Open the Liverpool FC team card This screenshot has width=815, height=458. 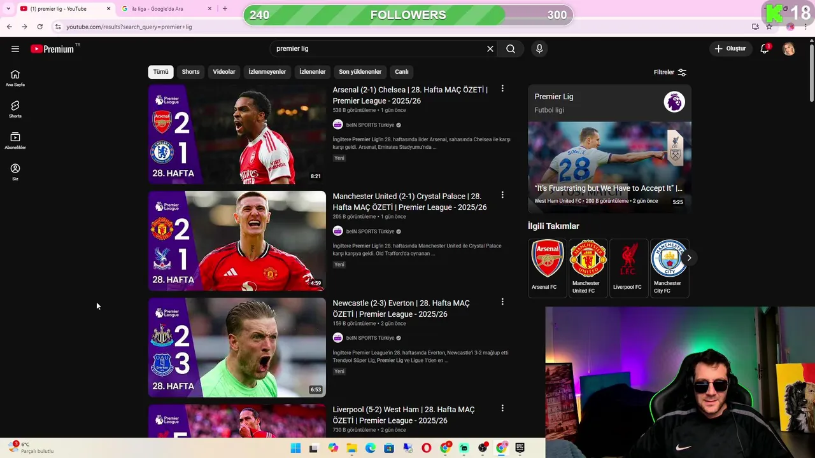click(x=629, y=268)
